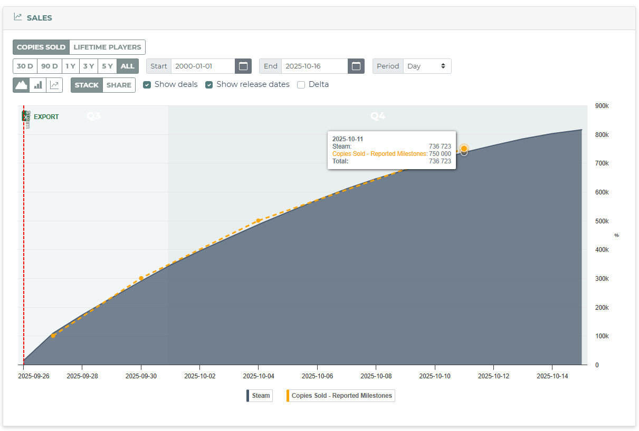Select the Copies Sold tab

pyautogui.click(x=41, y=47)
